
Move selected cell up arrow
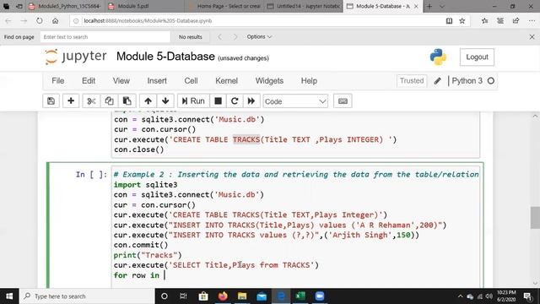(x=148, y=101)
